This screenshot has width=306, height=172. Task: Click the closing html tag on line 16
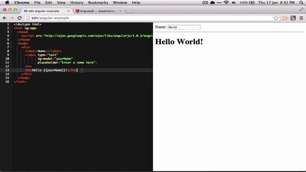pos(20,82)
